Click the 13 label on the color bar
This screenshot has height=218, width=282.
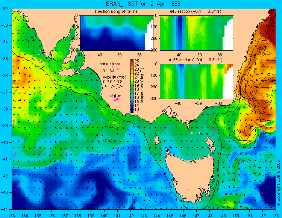[137, 109]
